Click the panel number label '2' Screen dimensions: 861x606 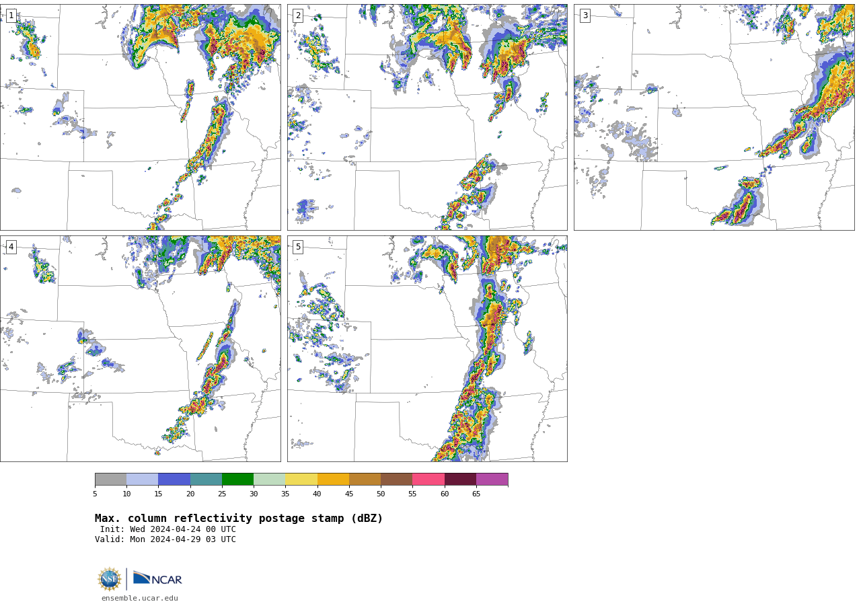pyautogui.click(x=298, y=15)
